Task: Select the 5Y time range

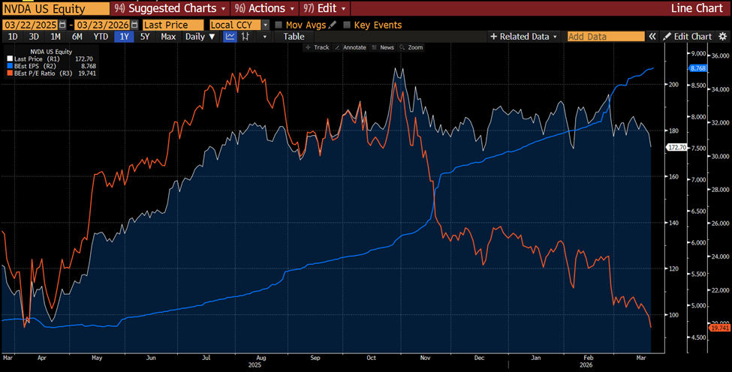Action: (146, 36)
